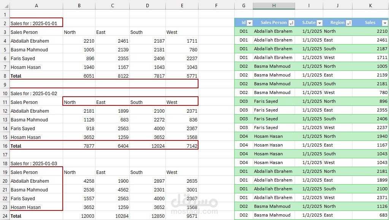Select the 'South' heading in row 3
The height and width of the screenshot is (220, 389).
click(x=137, y=32)
